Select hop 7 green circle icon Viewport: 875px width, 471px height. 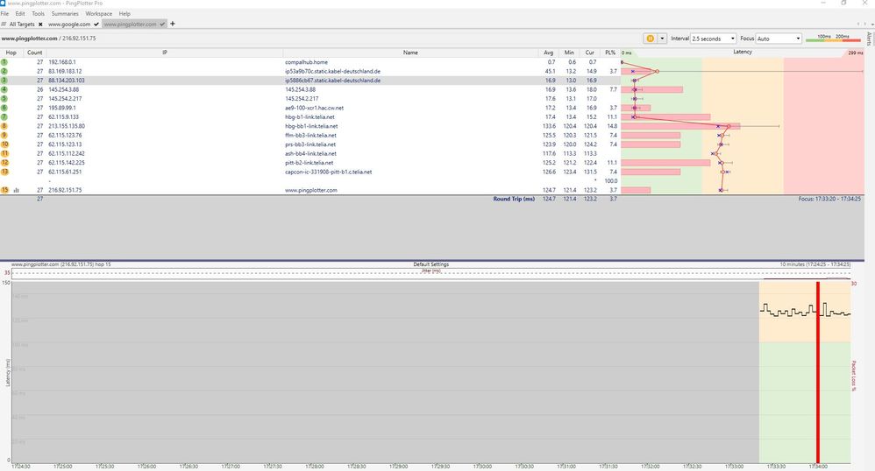point(4,116)
